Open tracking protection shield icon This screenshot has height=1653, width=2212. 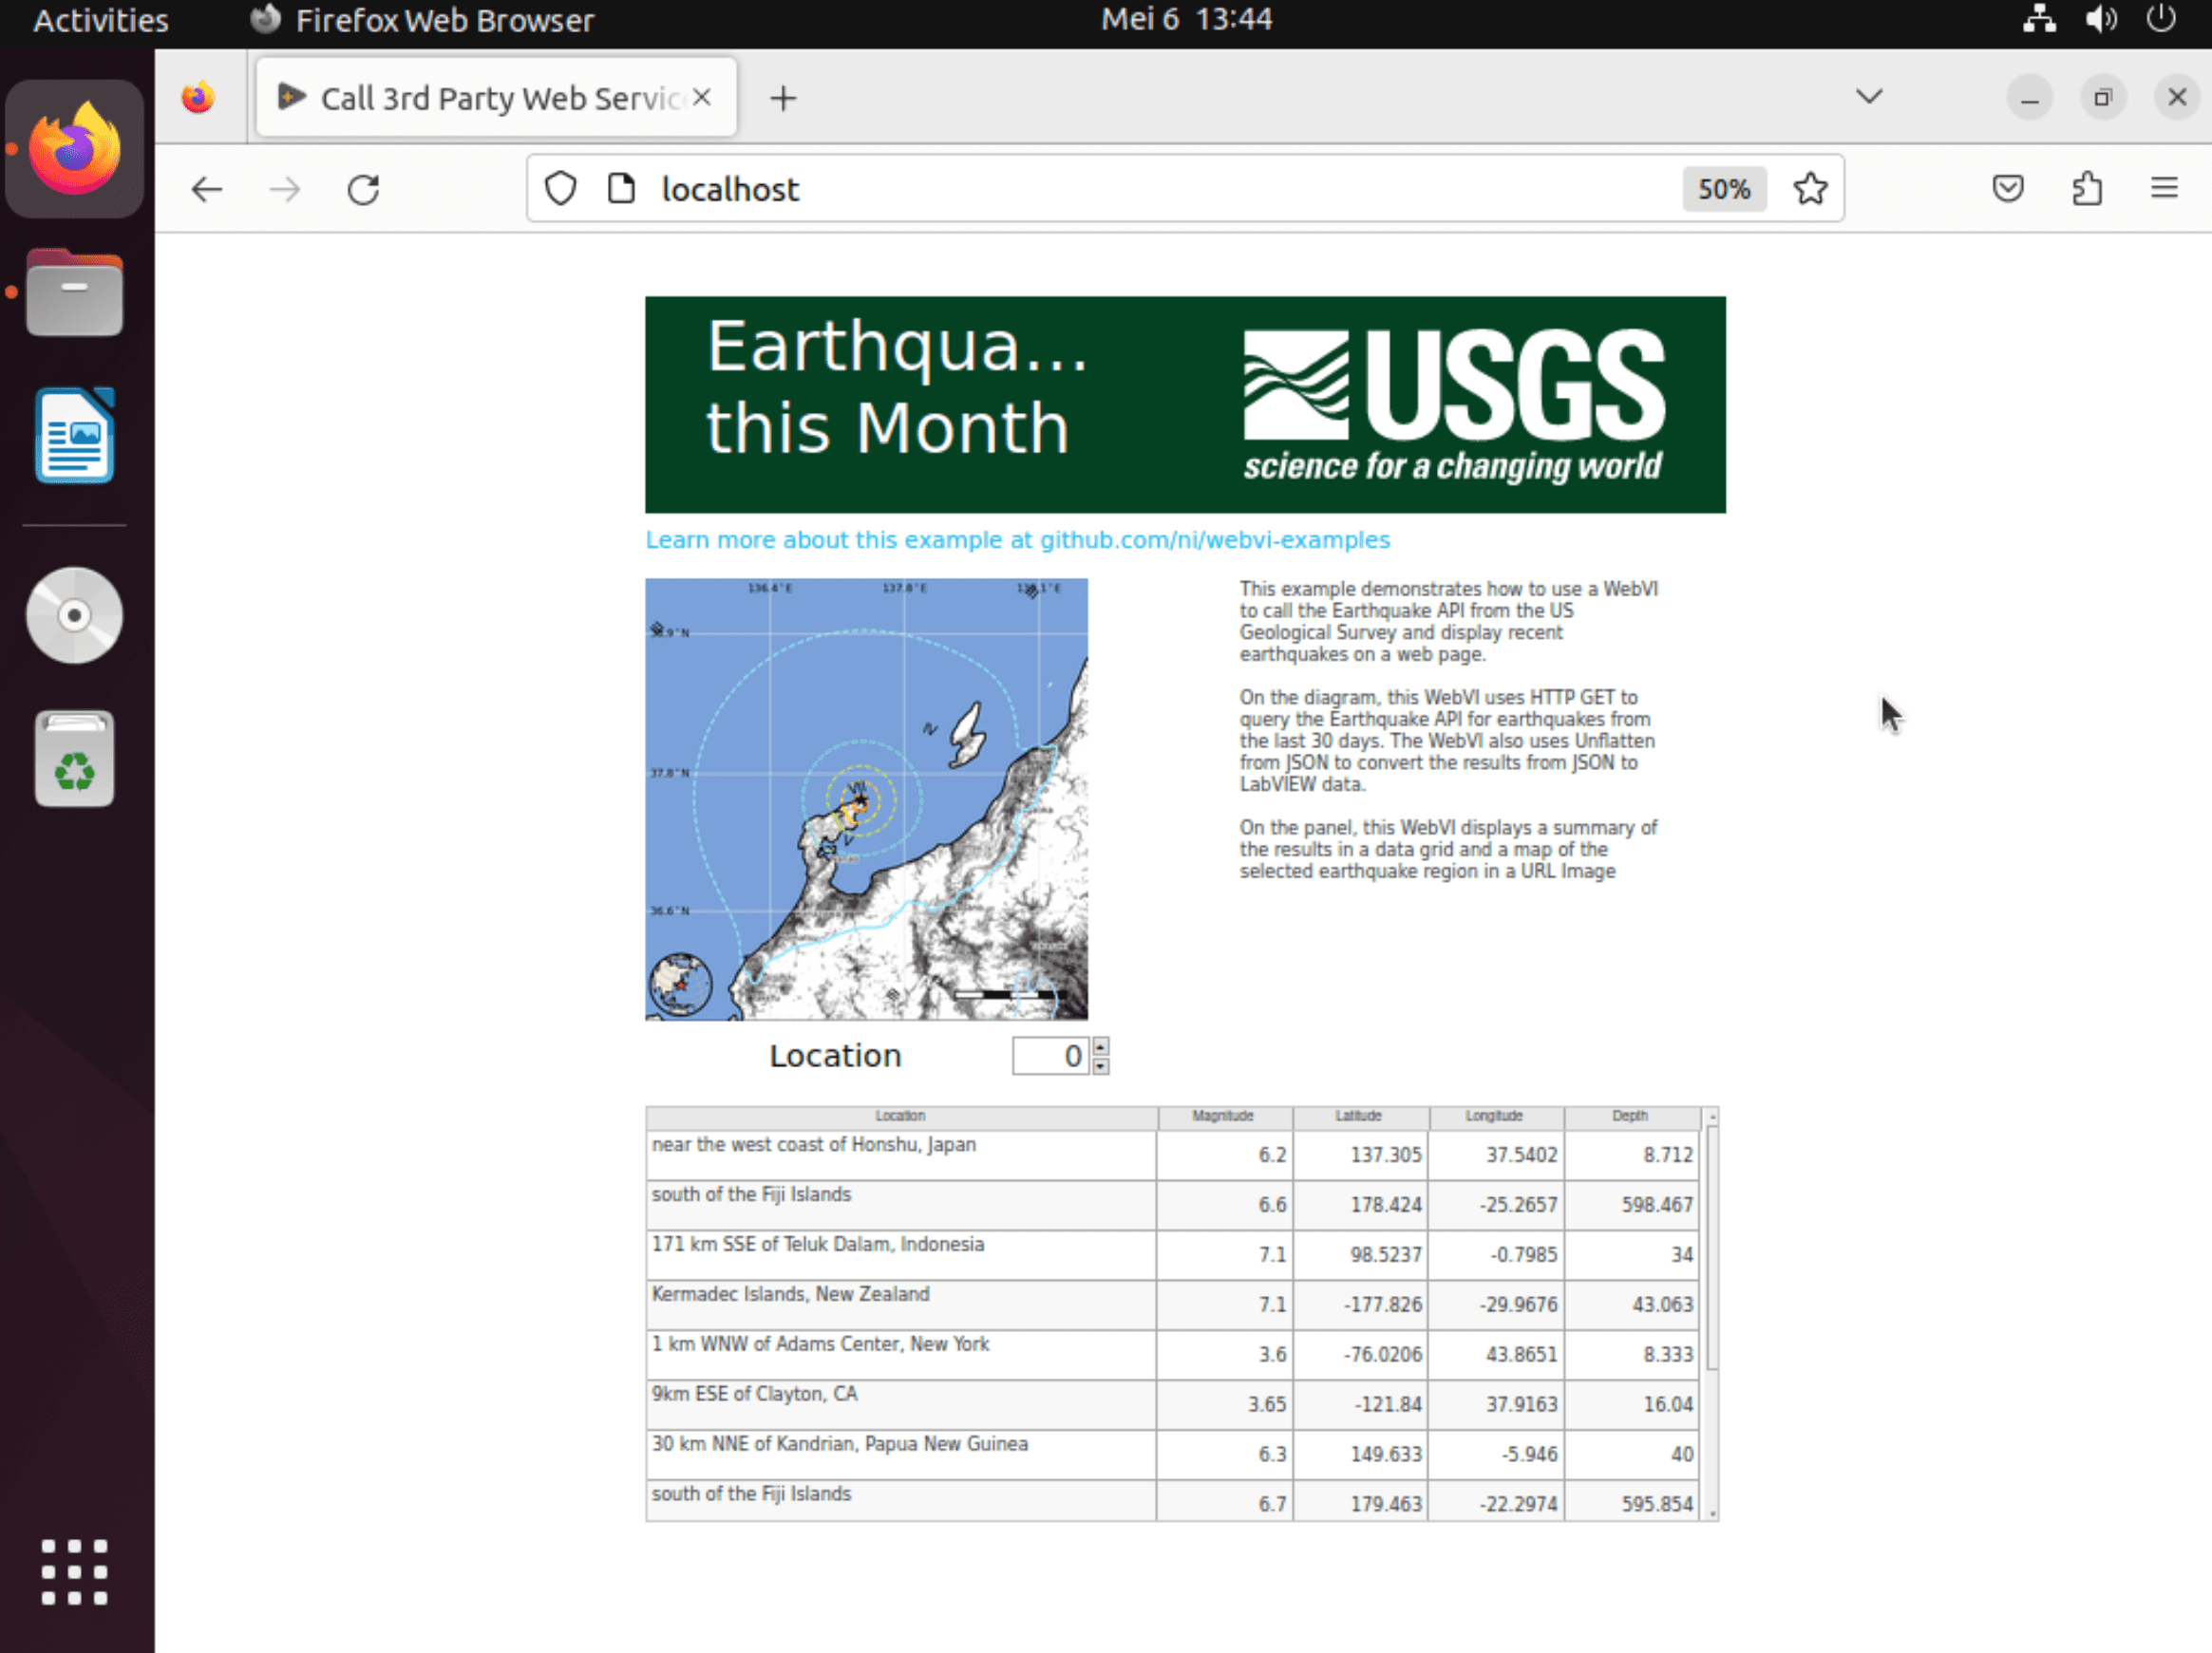click(561, 188)
